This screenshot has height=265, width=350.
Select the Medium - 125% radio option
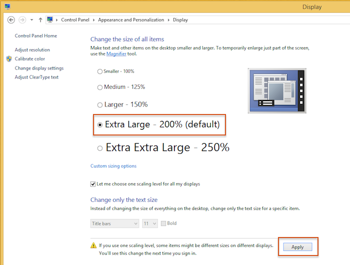tap(100, 87)
